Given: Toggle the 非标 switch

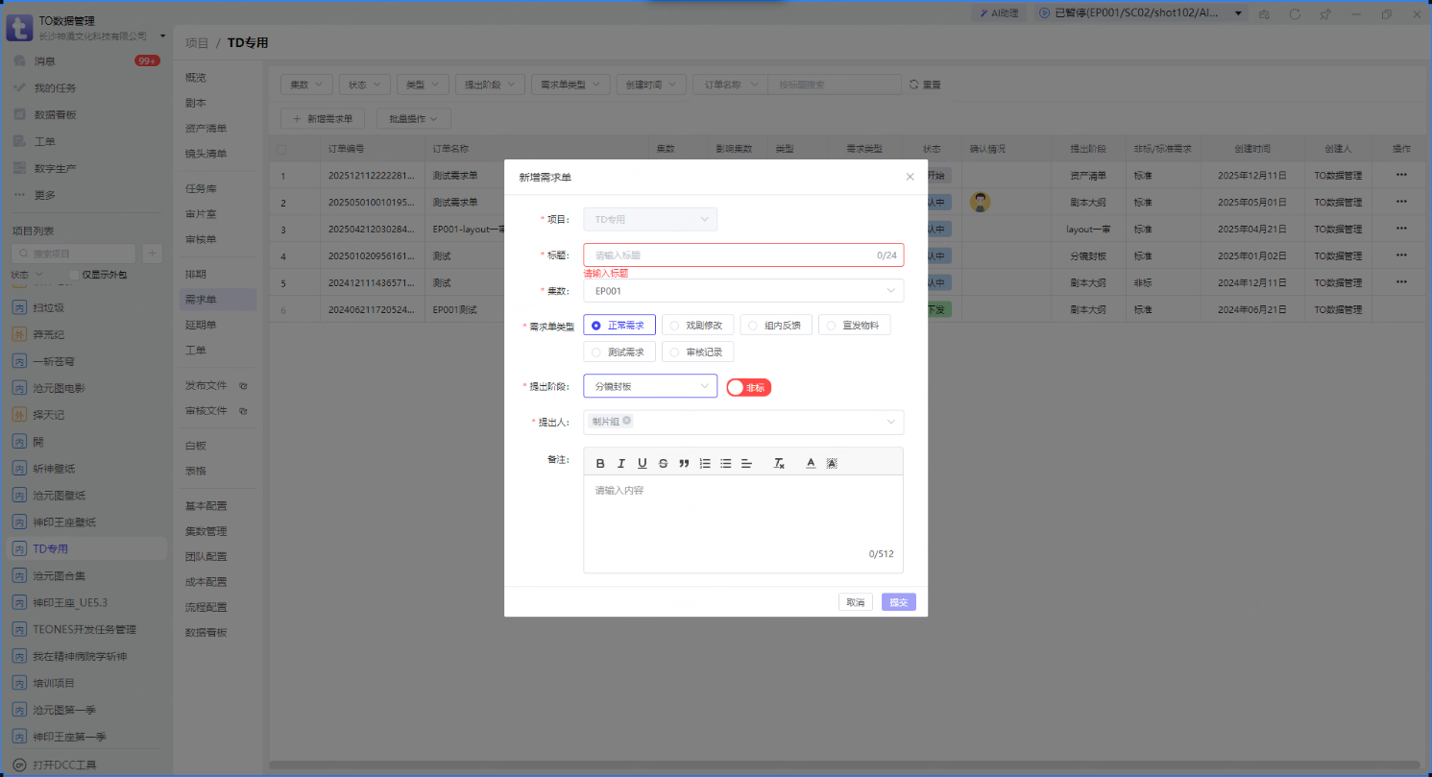Looking at the screenshot, I should (749, 387).
